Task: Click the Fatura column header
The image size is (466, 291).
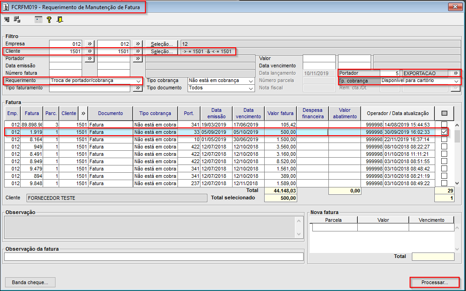Action: [32, 113]
